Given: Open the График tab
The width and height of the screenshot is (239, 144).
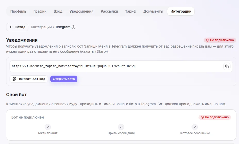Looking at the screenshot, I should 40,11.
